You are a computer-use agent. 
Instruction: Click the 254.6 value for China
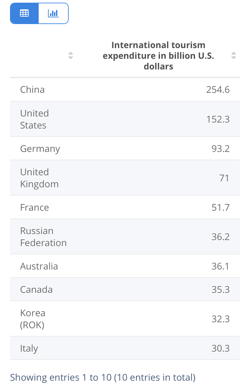pos(218,89)
